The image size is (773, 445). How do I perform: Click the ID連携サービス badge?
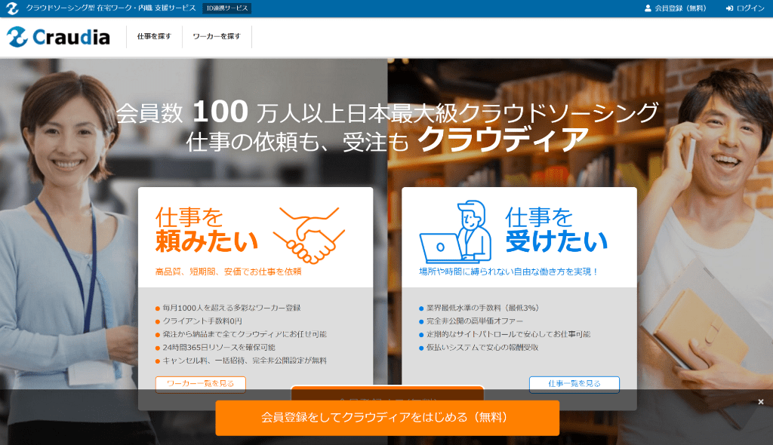coord(227,8)
